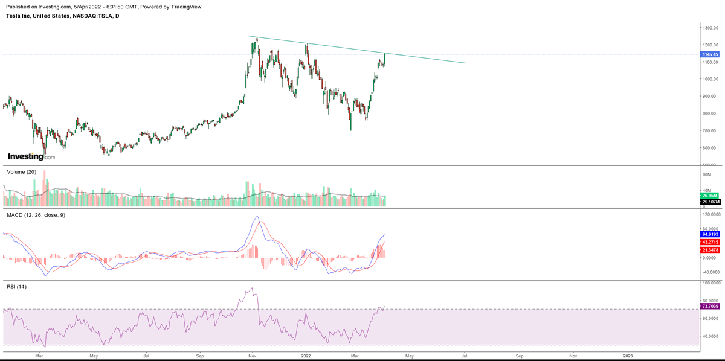Click the blue MACD value 64.6193
The width and height of the screenshot is (725, 361).
(x=709, y=234)
